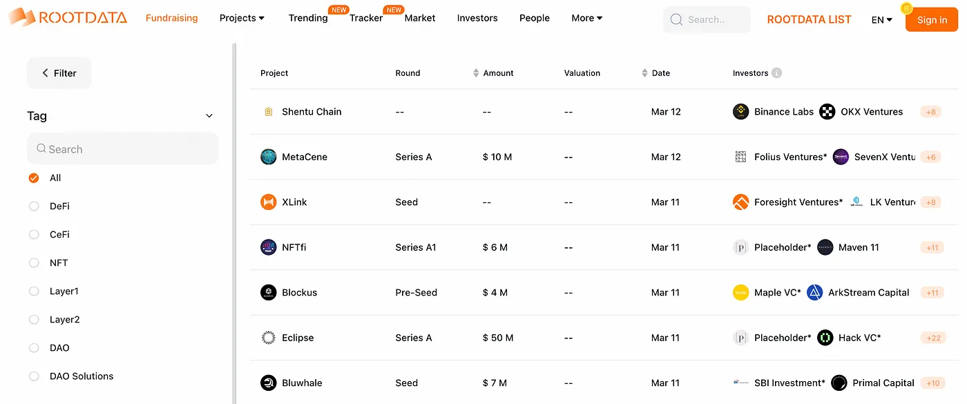Go to the Investors page
The height and width of the screenshot is (404, 967).
[x=477, y=18]
